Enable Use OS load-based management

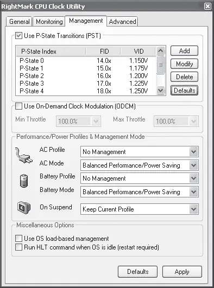(x=18, y=239)
